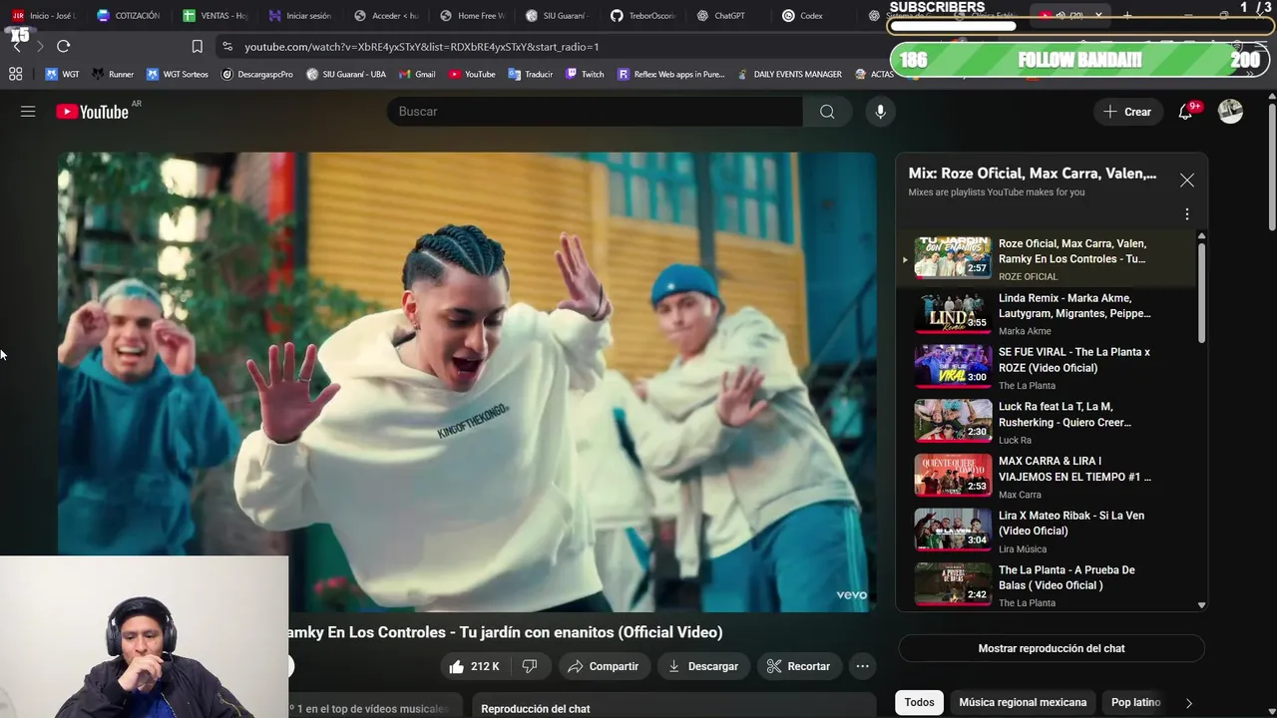The width and height of the screenshot is (1277, 718).
Task: Open the Gmail bookmark
Action: [x=417, y=74]
